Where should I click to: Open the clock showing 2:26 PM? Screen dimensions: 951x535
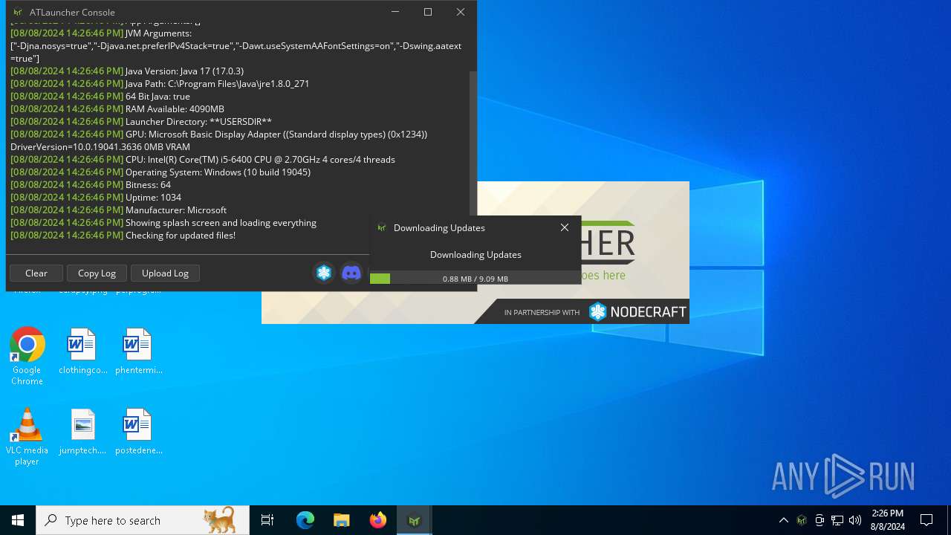click(x=887, y=520)
